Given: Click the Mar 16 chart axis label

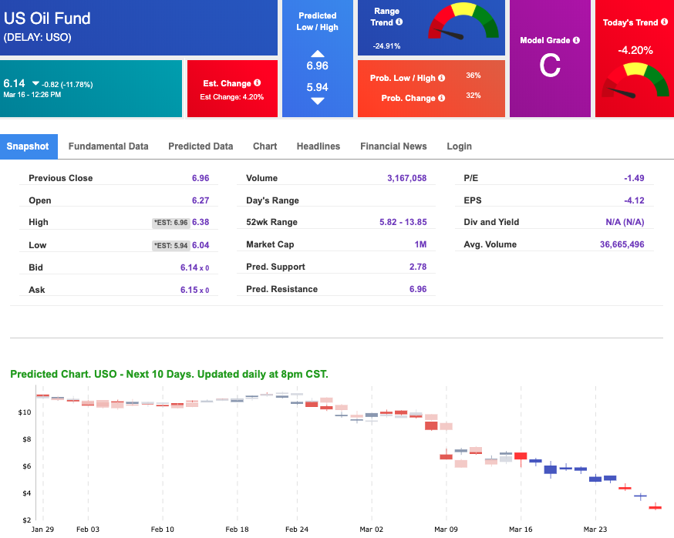Looking at the screenshot, I should [521, 529].
